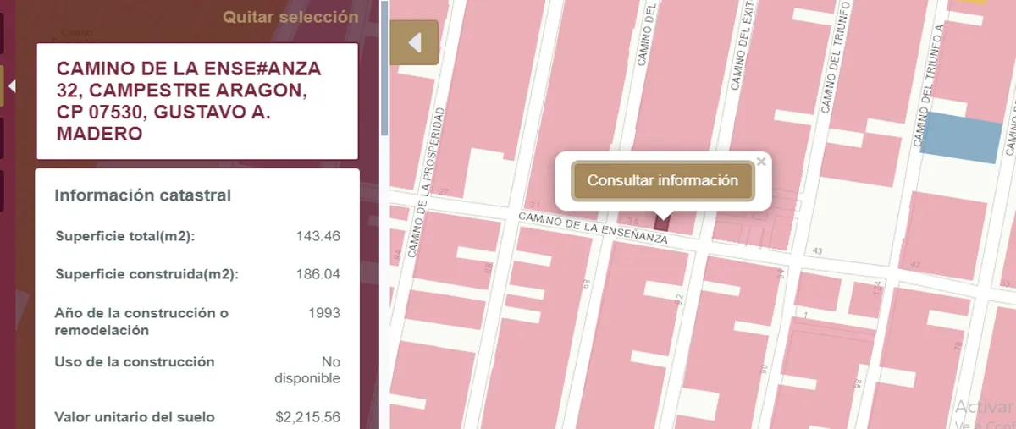The height and width of the screenshot is (429, 1016).
Task: Click the Camino de la Prosperidad street label
Action: click(x=426, y=181)
